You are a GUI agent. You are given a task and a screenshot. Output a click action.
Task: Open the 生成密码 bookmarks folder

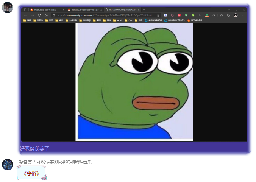[71, 20]
